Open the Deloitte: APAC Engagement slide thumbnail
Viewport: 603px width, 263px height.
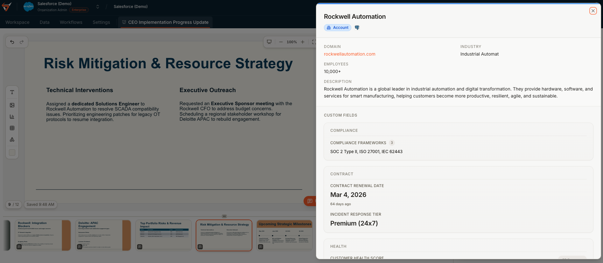coord(103,235)
